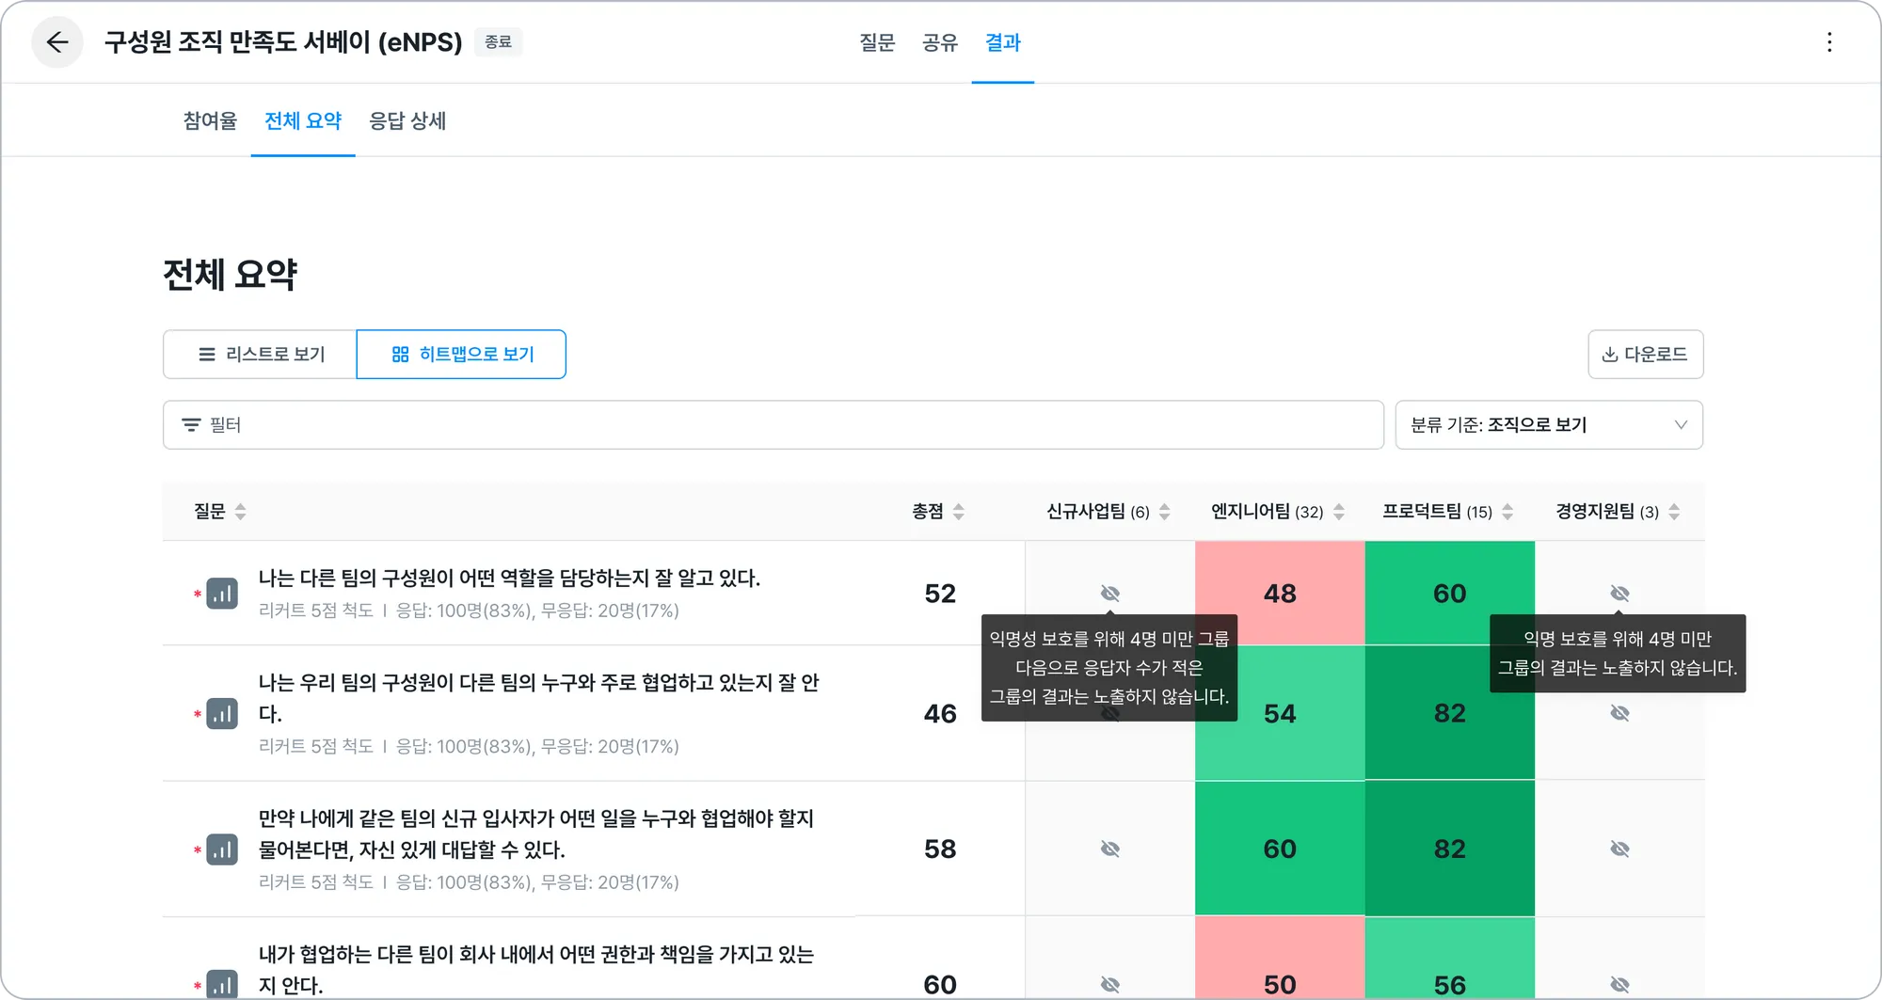Sort by 엔지니어팀 (32) column arrows

[1339, 512]
